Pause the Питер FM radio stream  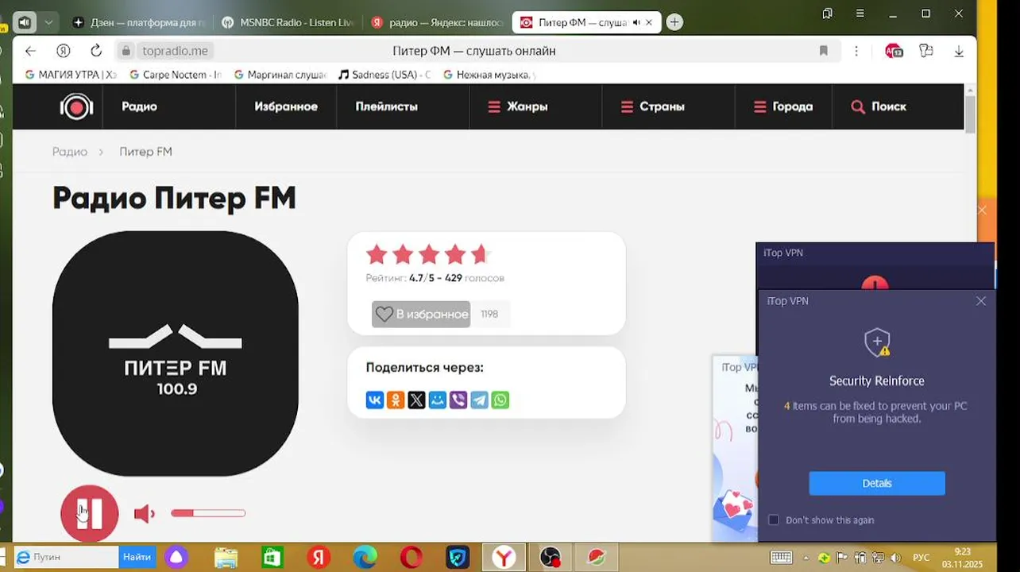click(x=90, y=513)
